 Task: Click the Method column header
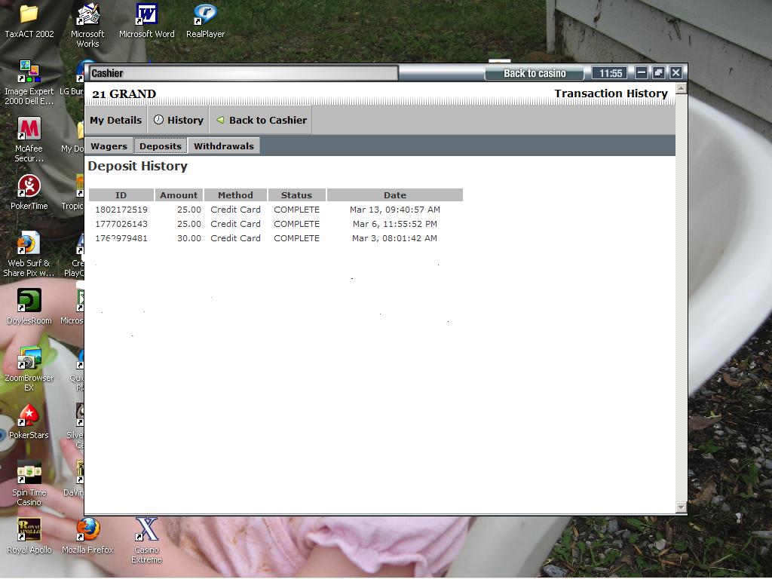coord(235,195)
